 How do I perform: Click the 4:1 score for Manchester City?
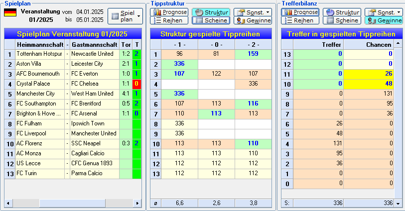coord(126,94)
